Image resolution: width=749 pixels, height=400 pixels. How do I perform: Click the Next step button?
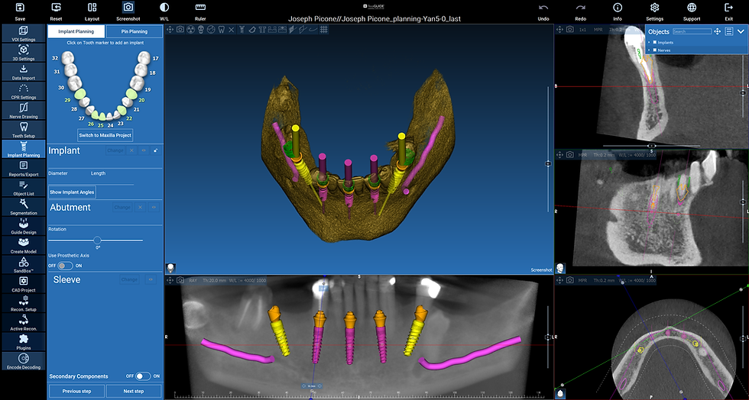(x=134, y=391)
